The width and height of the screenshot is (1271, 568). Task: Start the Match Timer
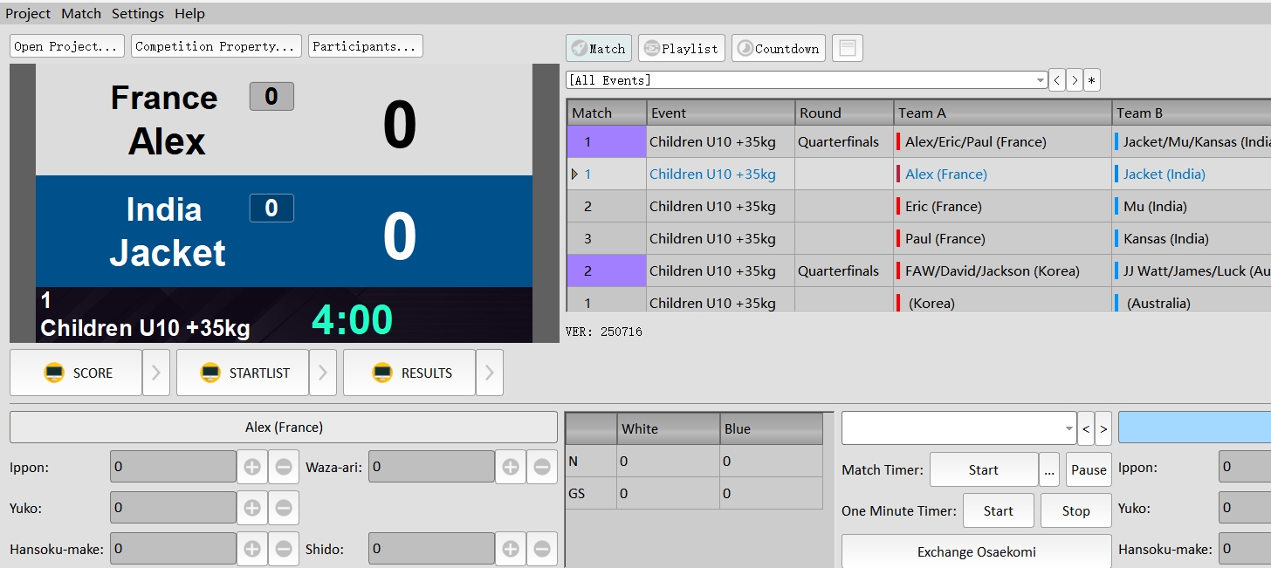[983, 469]
